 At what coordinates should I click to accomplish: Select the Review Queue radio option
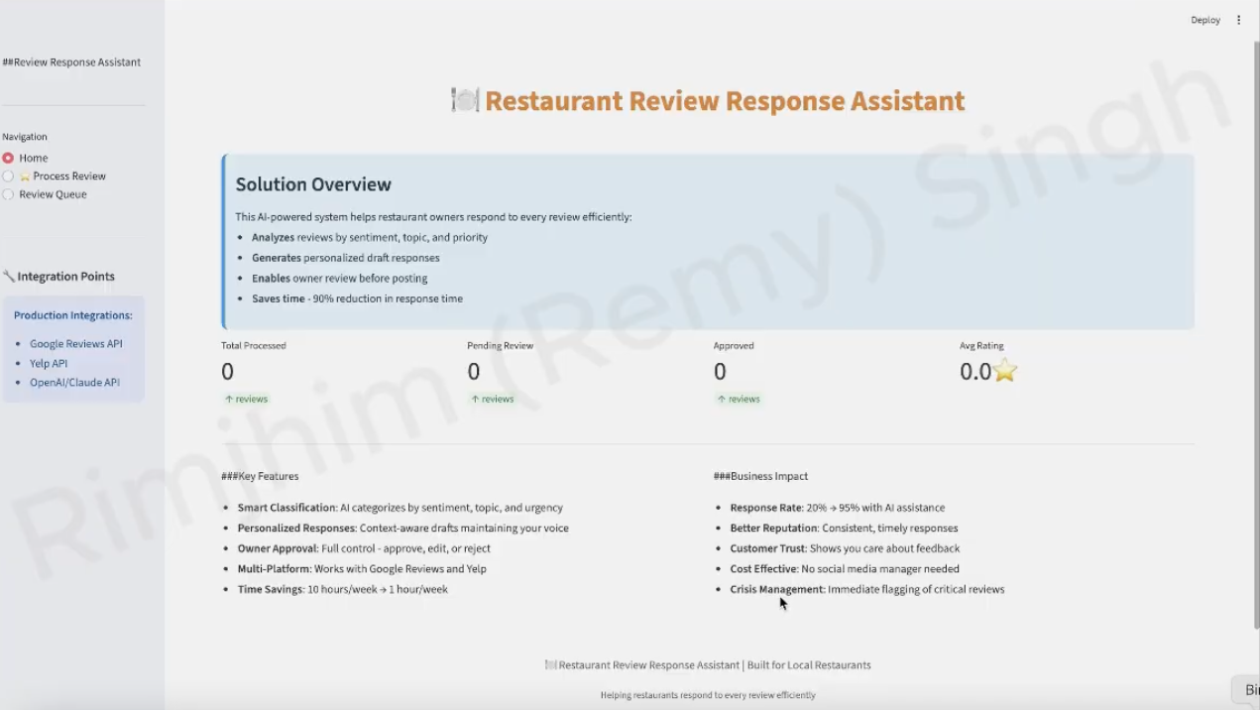point(8,194)
